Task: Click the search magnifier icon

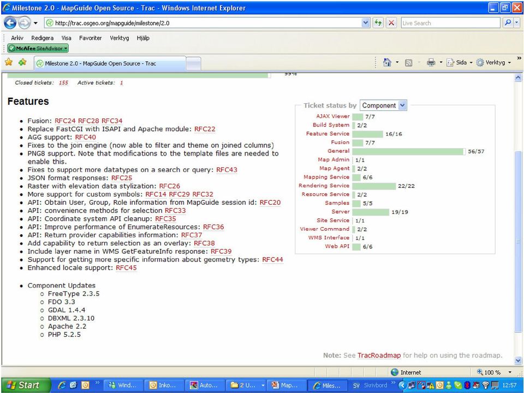Action: click(x=508, y=23)
